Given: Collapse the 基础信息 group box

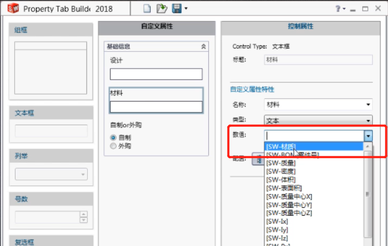Looking at the screenshot, I should (x=203, y=47).
